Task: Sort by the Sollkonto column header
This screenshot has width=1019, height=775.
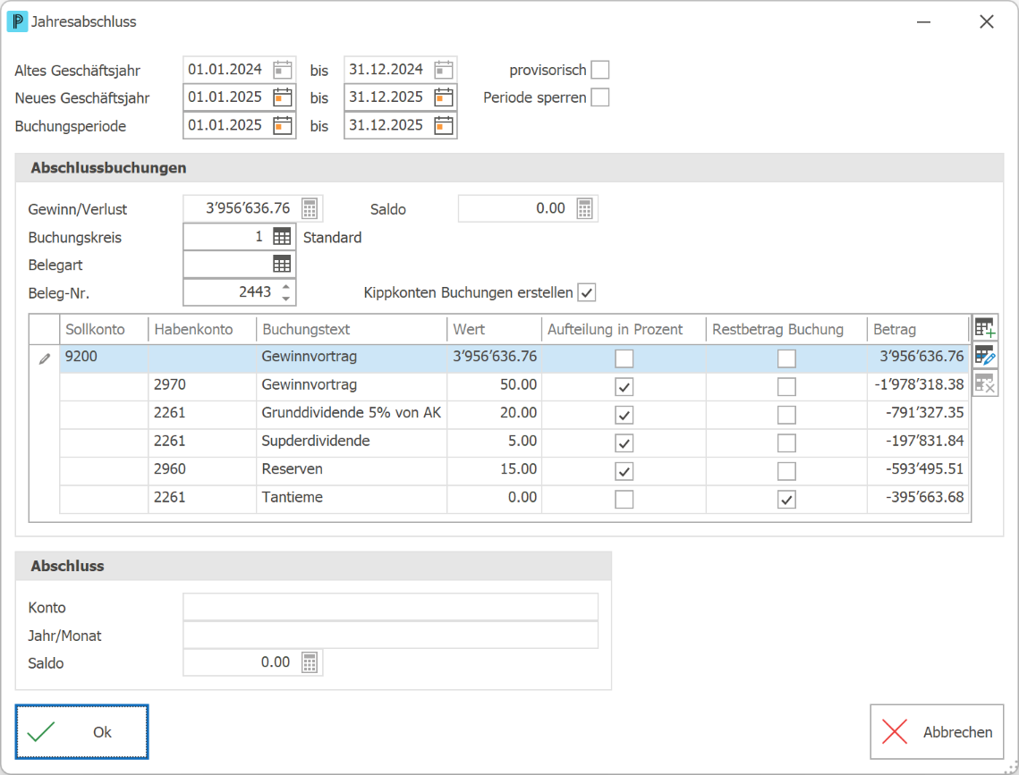Action: tap(104, 330)
